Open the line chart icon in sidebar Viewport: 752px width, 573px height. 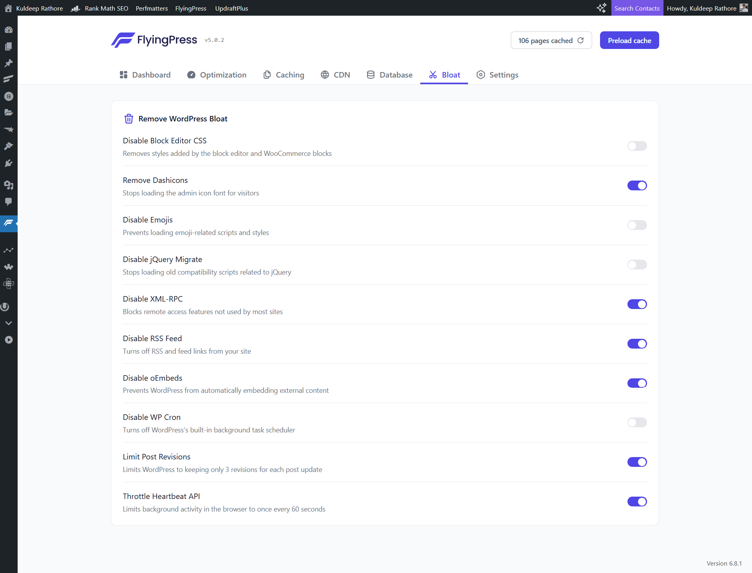pos(9,250)
